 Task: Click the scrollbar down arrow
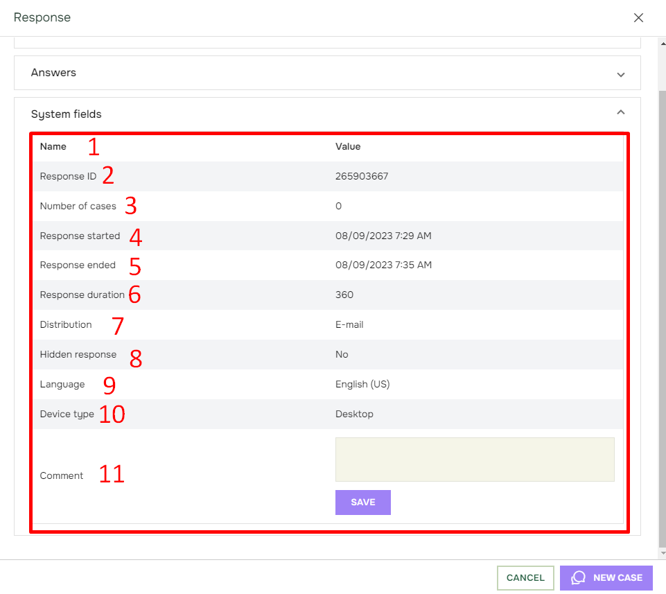(663, 553)
